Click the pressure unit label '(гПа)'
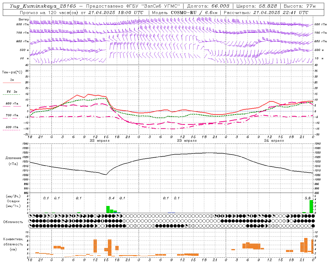The image size is (328, 262). point(13,164)
